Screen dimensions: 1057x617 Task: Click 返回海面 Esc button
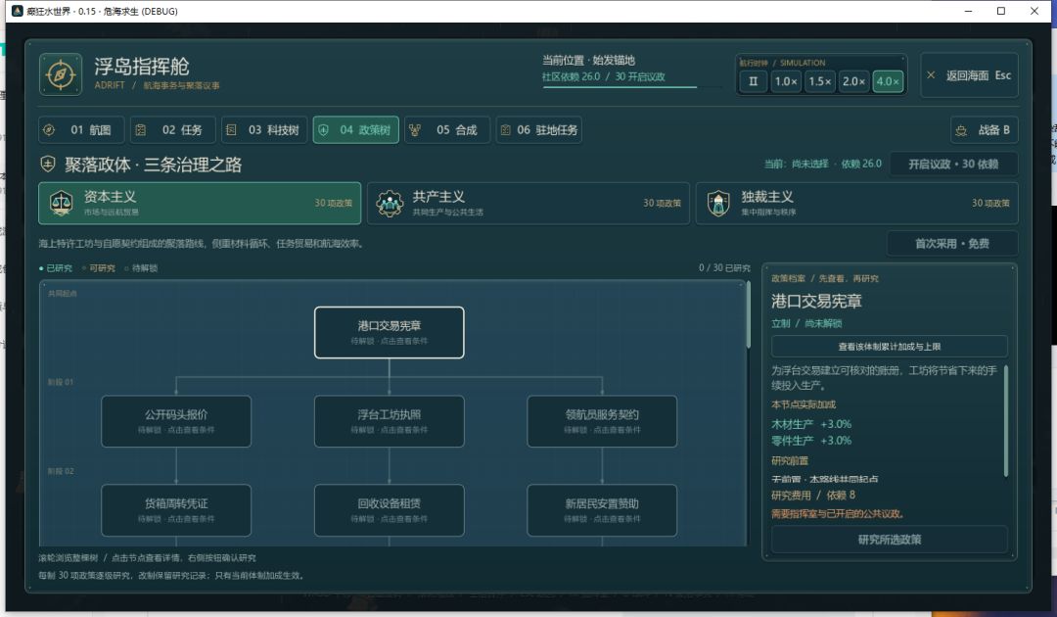click(x=969, y=75)
